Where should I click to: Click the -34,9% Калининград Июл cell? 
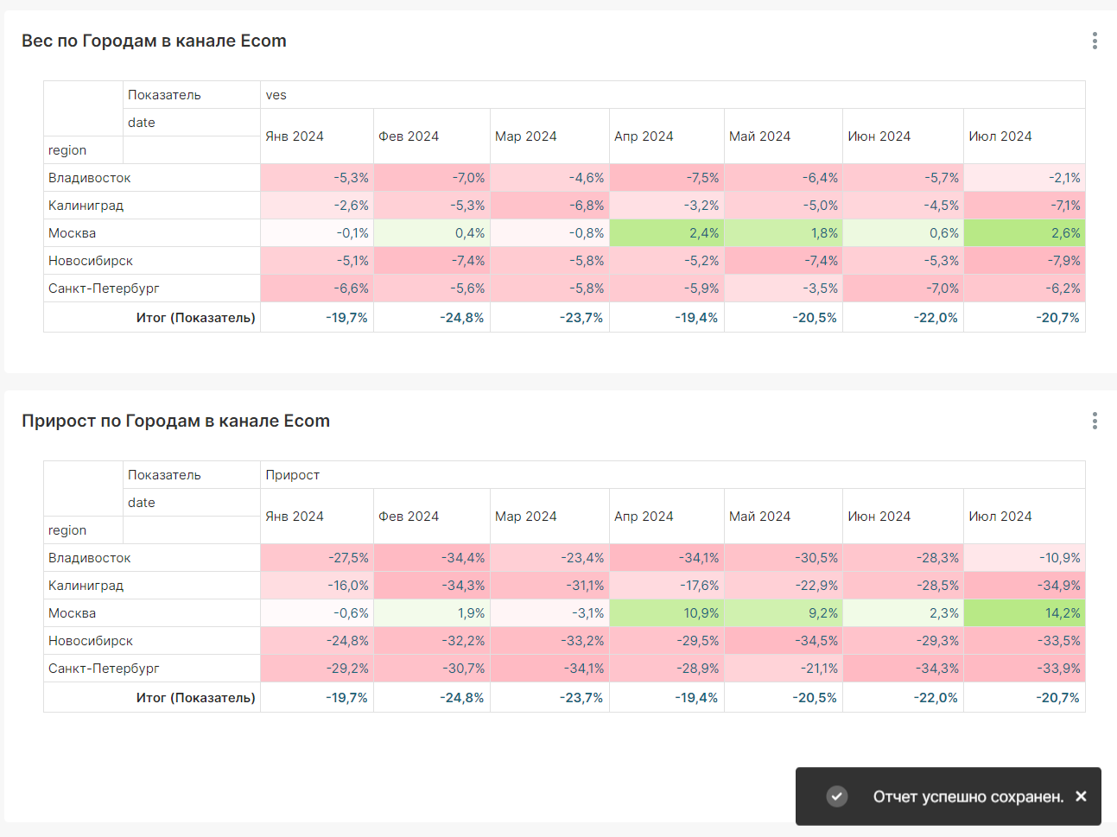coord(1025,586)
